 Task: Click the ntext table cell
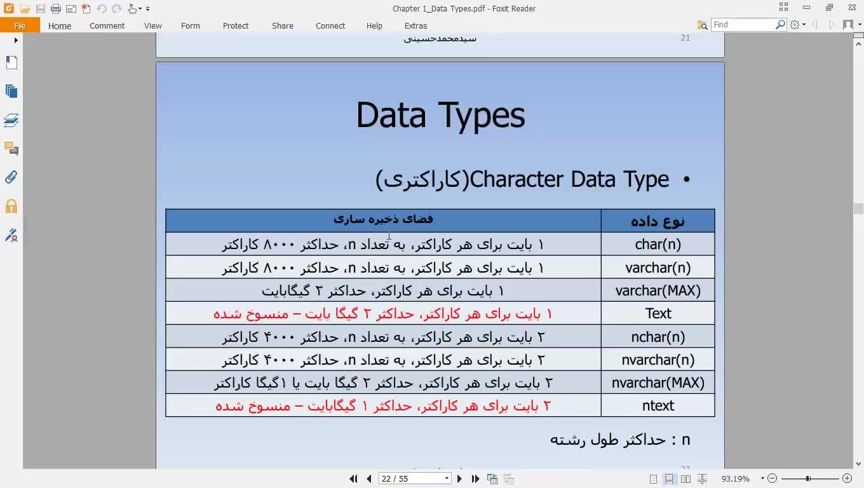658,405
